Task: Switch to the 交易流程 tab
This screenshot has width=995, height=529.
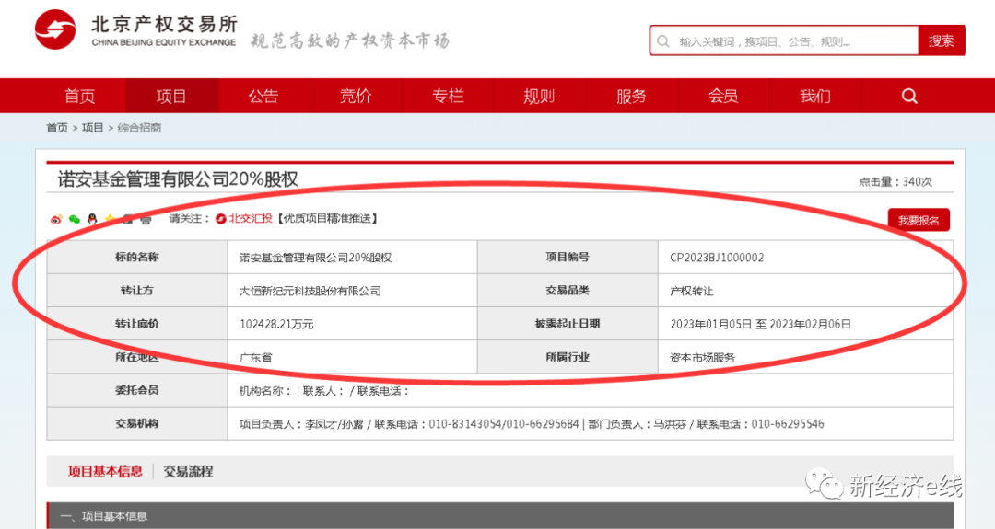Action: 188,471
